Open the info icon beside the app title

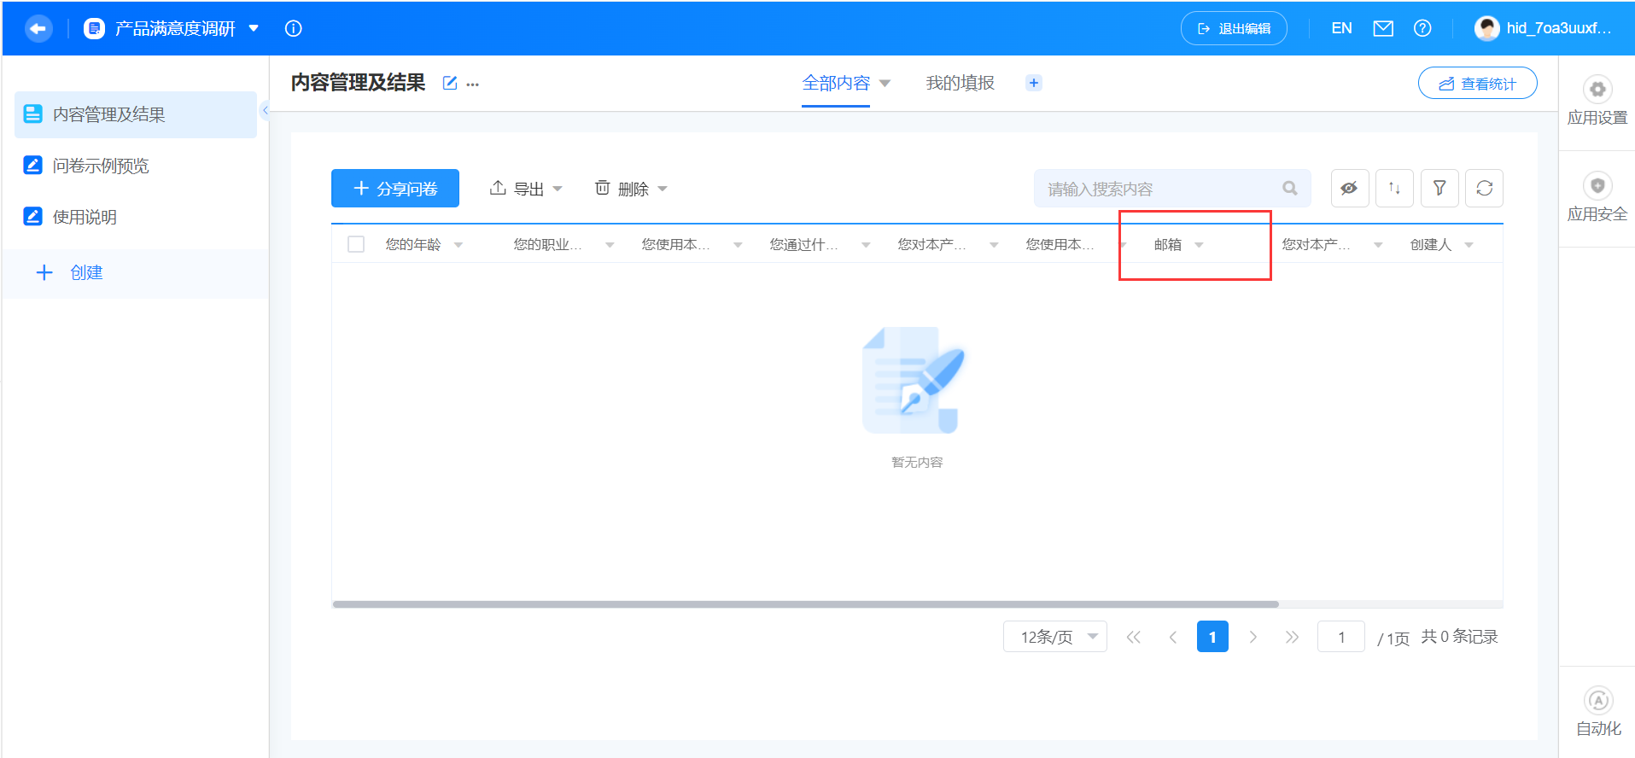[293, 28]
